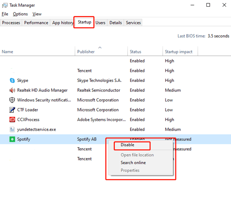Click the Medium impact for Realtek row
Image resolution: width=231 pixels, height=205 pixels.
click(173, 90)
